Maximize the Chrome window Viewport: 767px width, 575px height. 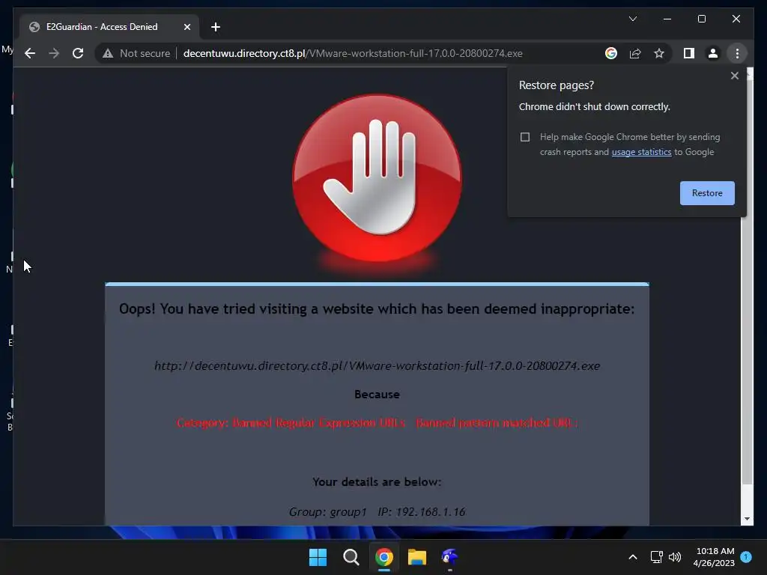701,19
